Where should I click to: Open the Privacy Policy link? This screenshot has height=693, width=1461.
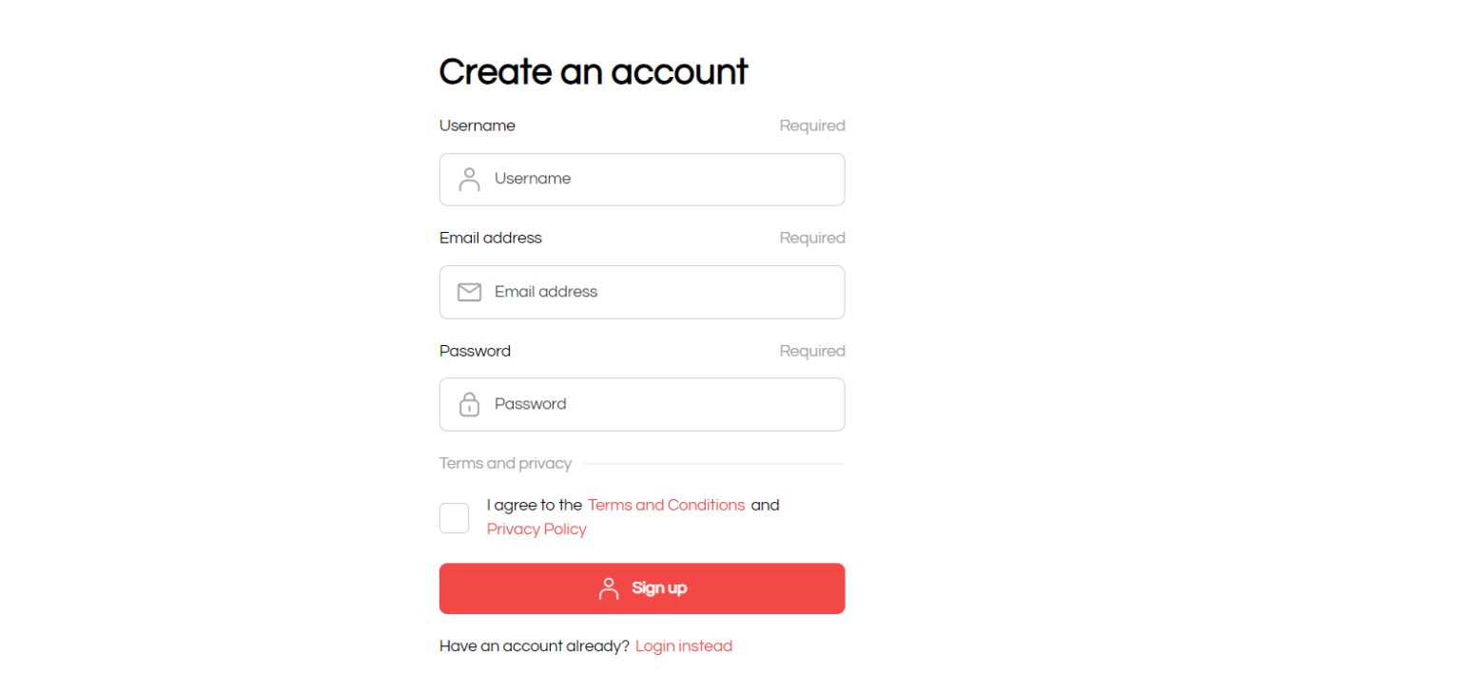[x=536, y=529]
